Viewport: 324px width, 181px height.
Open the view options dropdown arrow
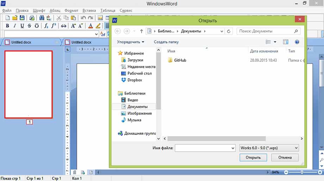click(x=275, y=42)
